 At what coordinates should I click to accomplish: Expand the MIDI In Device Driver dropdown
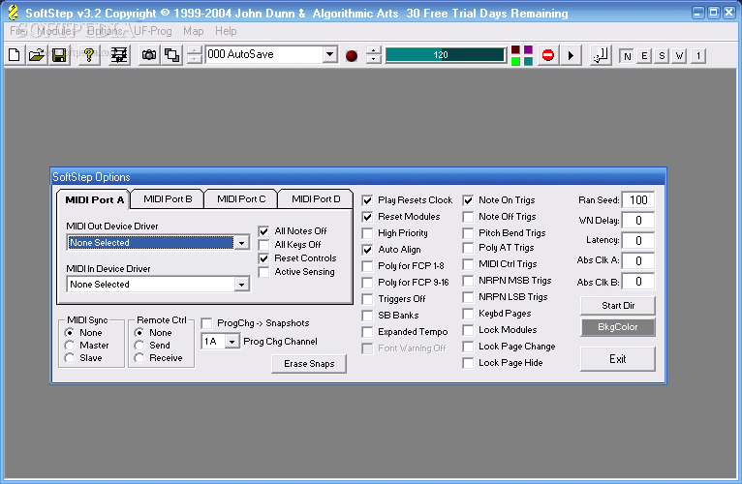[242, 285]
